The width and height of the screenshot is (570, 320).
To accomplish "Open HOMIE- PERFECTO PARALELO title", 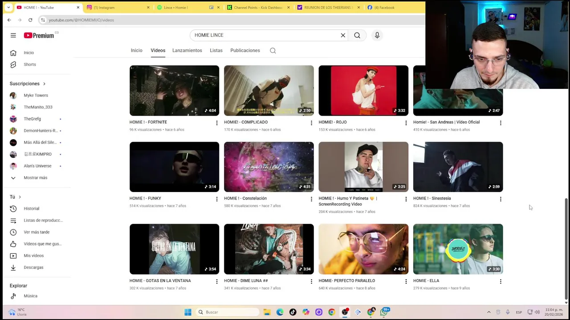I will (347, 280).
